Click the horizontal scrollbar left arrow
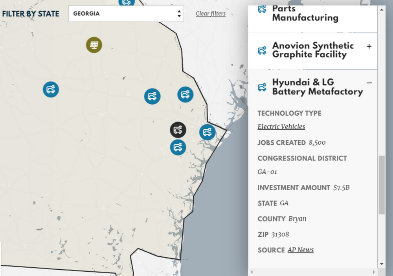 [x=252, y=272]
